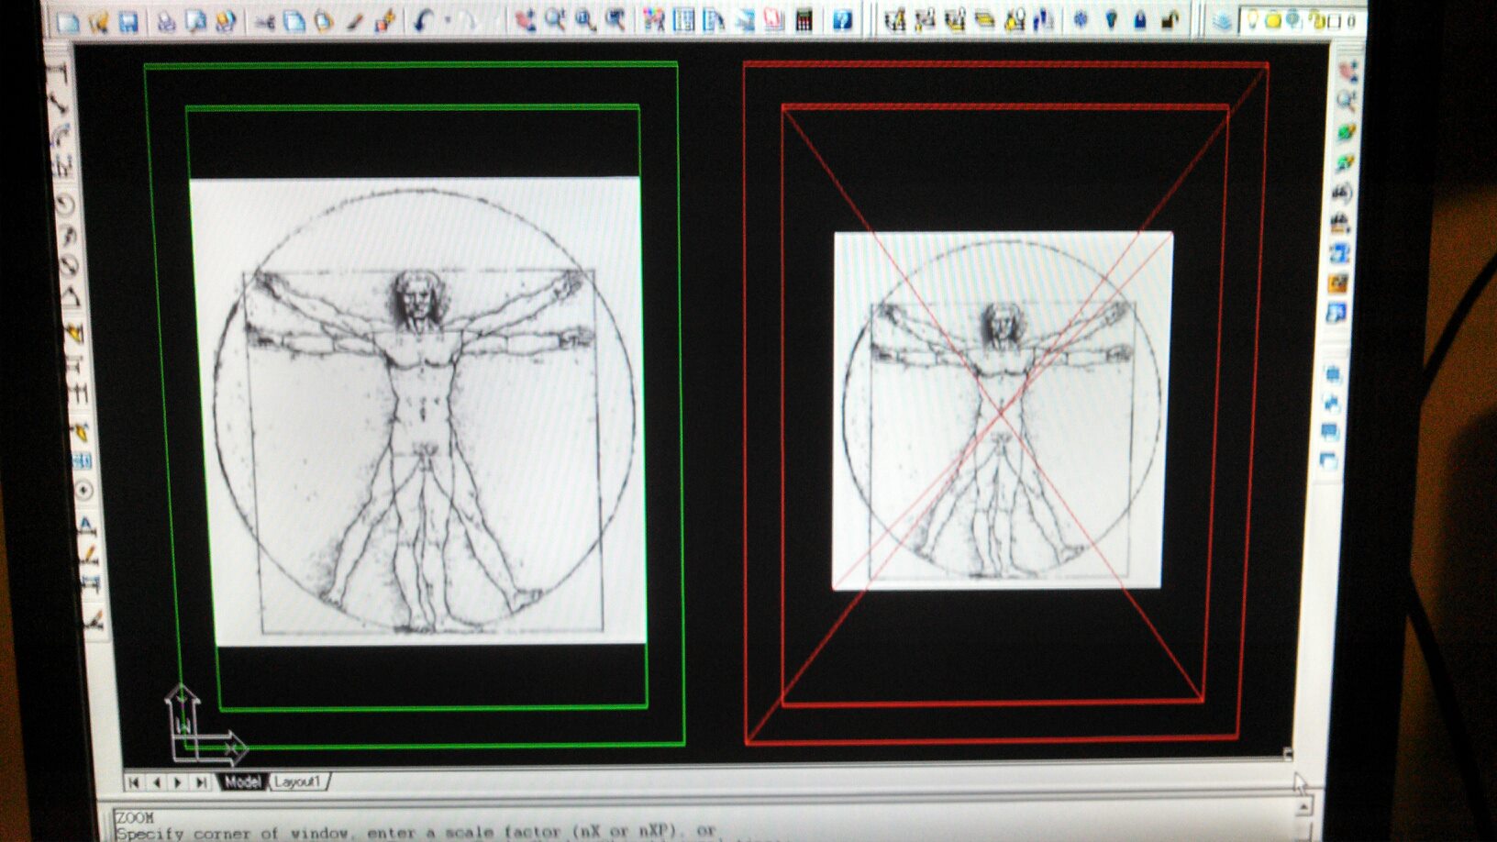Open the QuickCalc calculator icon
The width and height of the screenshot is (1497, 842).
click(804, 19)
